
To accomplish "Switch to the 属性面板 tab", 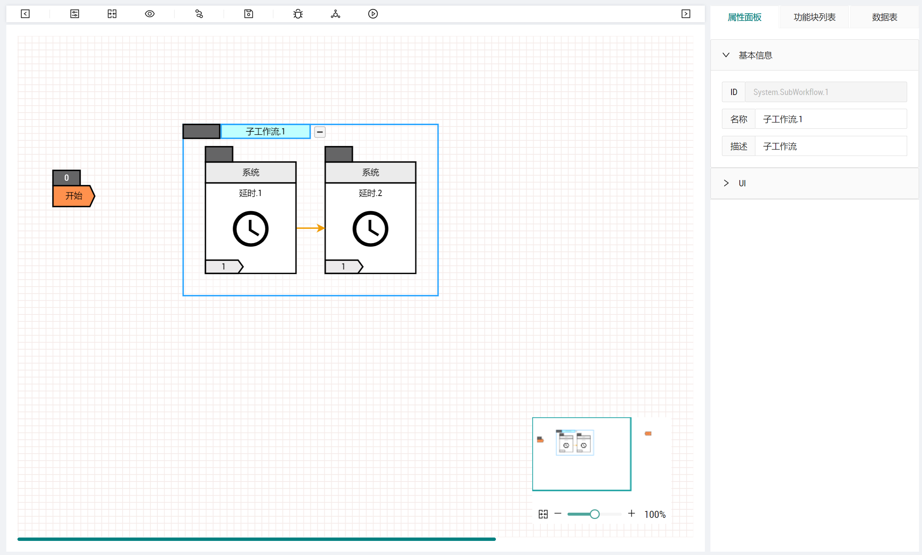I will click(x=745, y=17).
